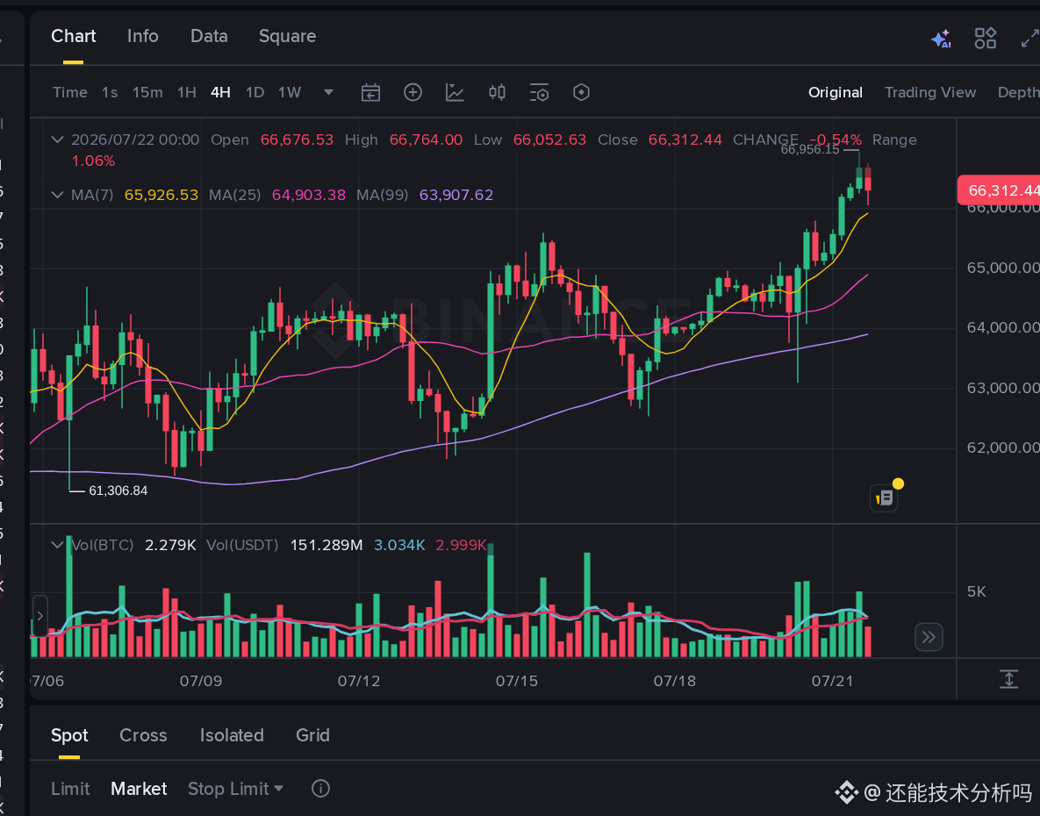This screenshot has width=1040, height=816.
Task: Open the chart layout grid icon
Action: point(985,39)
